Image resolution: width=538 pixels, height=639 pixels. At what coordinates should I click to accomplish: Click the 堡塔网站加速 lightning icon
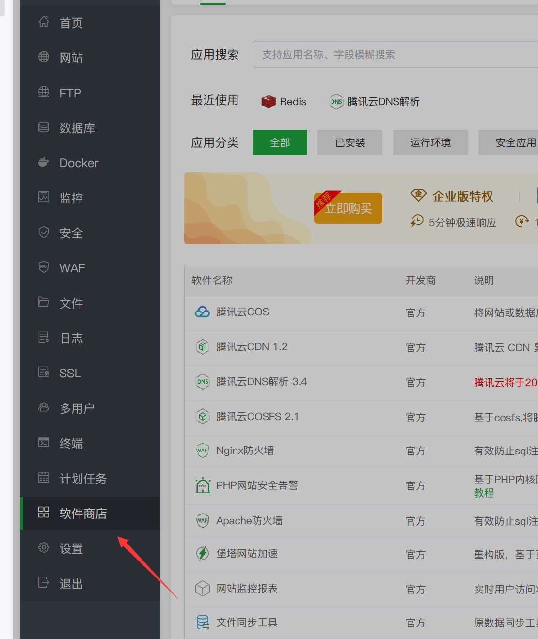tap(202, 554)
